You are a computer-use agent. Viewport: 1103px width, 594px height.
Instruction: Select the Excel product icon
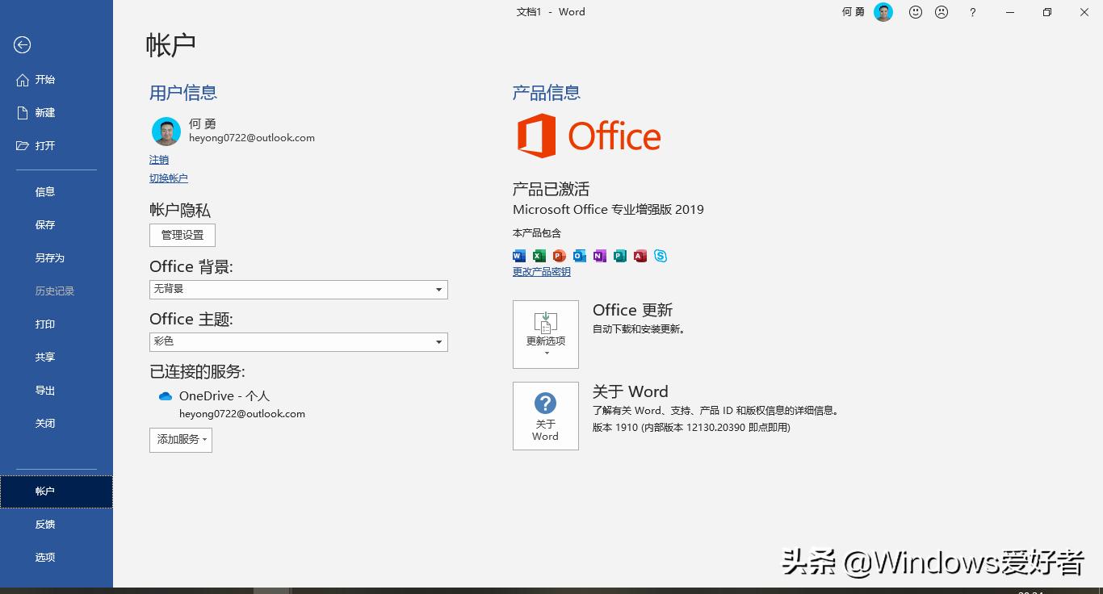coord(539,256)
